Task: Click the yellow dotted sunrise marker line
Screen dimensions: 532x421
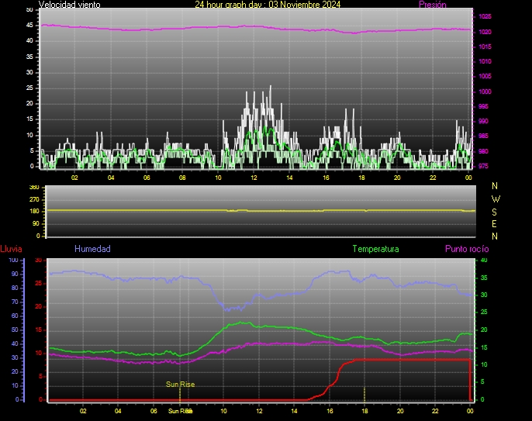Action: point(180,395)
